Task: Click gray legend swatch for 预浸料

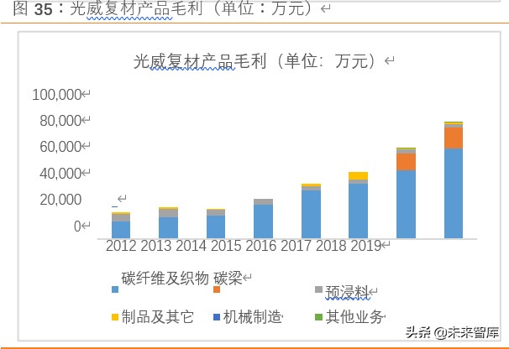Action: (x=318, y=289)
